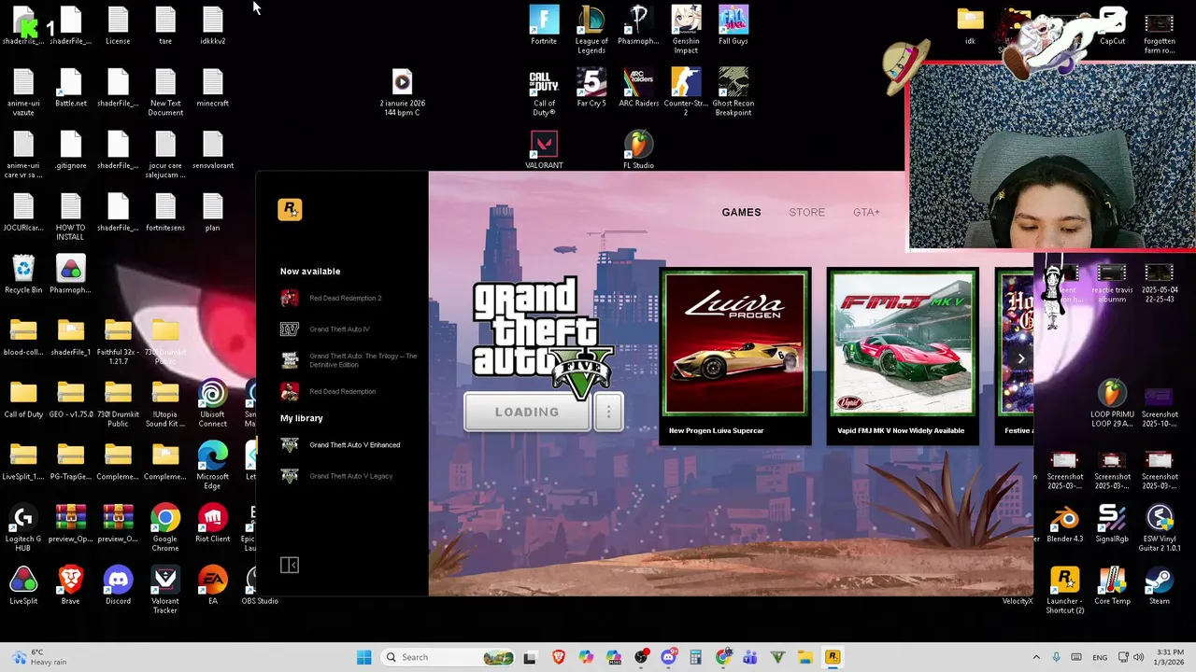Open File Explorer from the taskbar
Viewport: 1196px width, 672px height.
805,657
